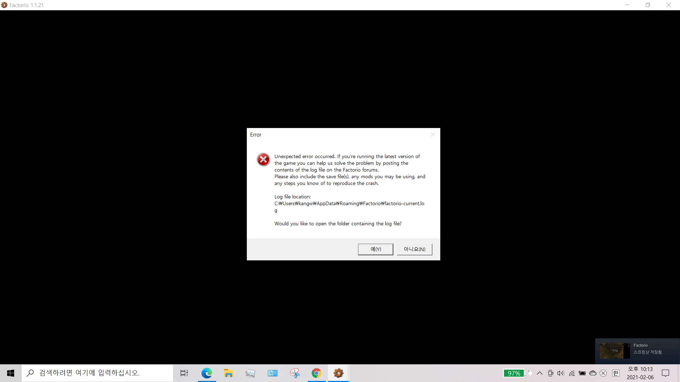Launch Microsoft Edge from taskbar
Viewport: 680px width, 382px height.
tap(206, 373)
